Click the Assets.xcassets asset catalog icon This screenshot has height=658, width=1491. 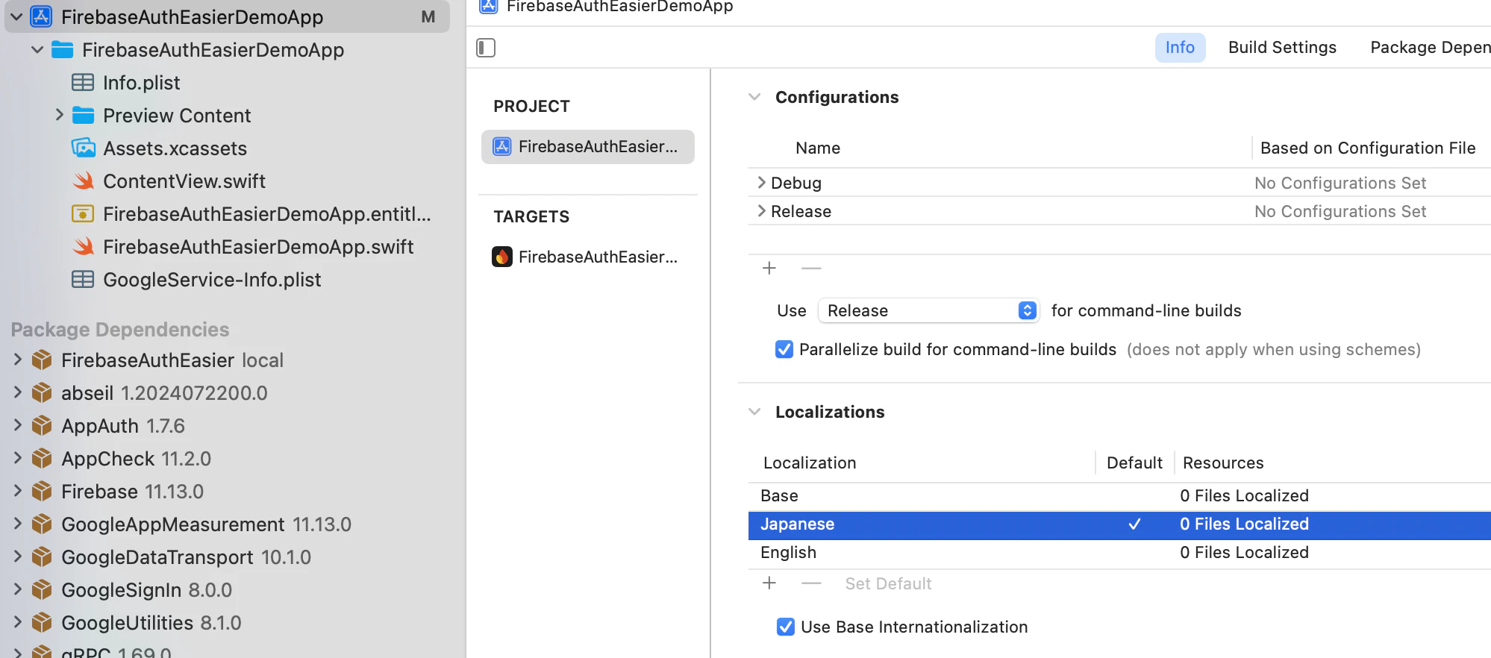tap(83, 148)
